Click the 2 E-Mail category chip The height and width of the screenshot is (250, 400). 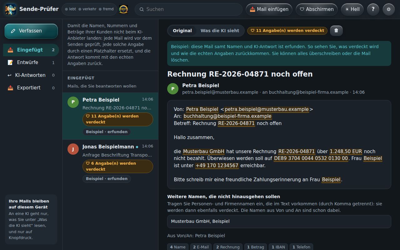point(201,247)
